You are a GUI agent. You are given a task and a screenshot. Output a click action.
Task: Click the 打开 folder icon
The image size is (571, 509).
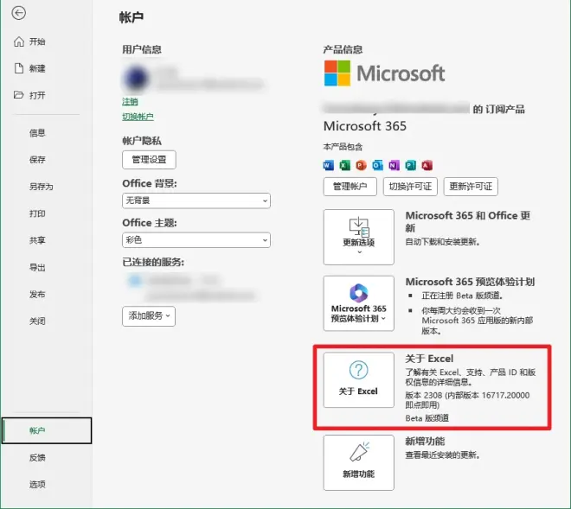(18, 95)
